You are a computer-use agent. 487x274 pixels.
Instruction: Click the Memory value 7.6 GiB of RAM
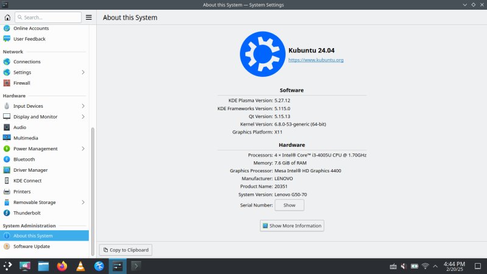[x=290, y=163]
